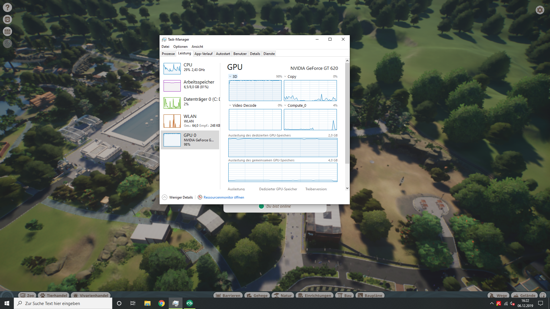Switch to the Prozesse tab
This screenshot has width=550, height=309.
[168, 54]
